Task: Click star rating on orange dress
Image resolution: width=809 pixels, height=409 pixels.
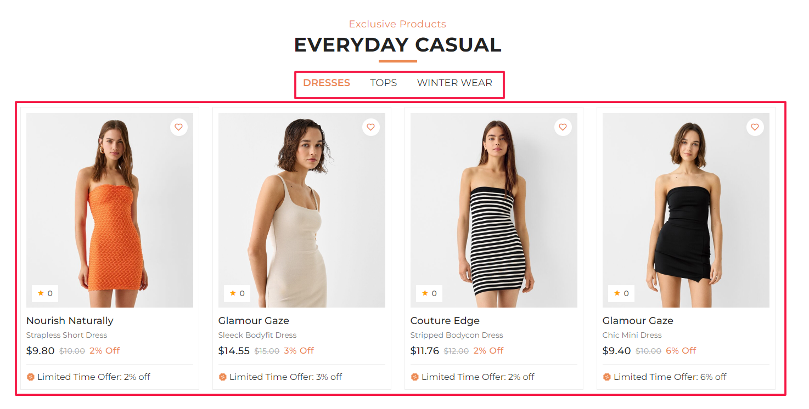Action: tap(45, 293)
